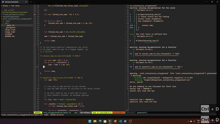This screenshot has height=124, width=220.
Task: Click the Windows Start button in the taskbar
Action: (x=90, y=121)
